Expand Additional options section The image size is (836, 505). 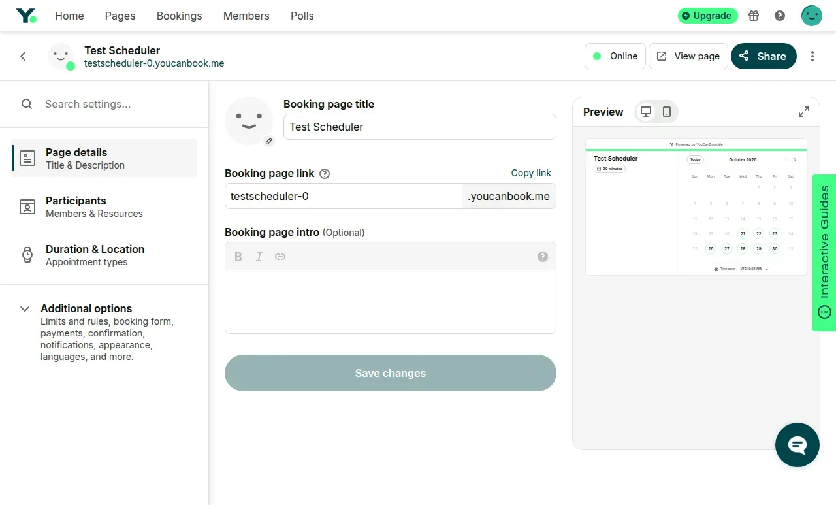pos(104,333)
